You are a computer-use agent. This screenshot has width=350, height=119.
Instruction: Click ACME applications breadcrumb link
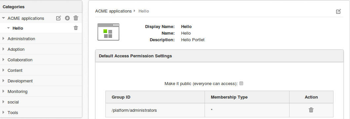pyautogui.click(x=113, y=11)
